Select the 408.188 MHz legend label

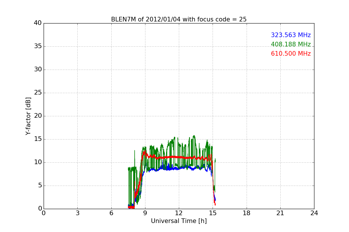tap(291, 44)
